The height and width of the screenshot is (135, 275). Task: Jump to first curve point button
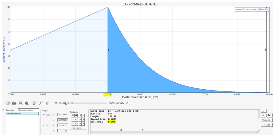73,115
